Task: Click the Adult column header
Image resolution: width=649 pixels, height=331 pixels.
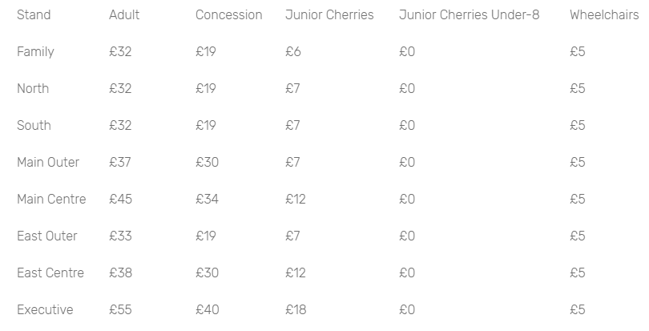Action: click(124, 15)
